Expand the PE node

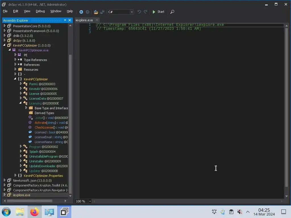15,55
